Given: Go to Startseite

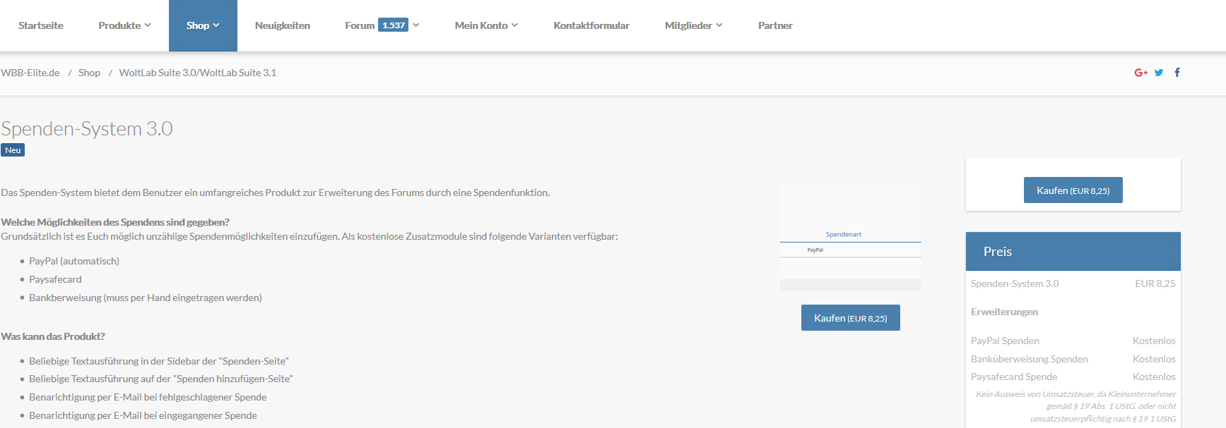Looking at the screenshot, I should (x=41, y=25).
